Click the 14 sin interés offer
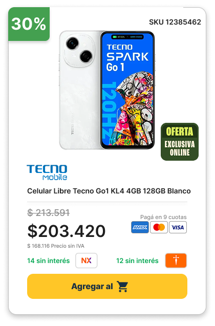The height and width of the screenshot is (326, 215). pos(49,260)
